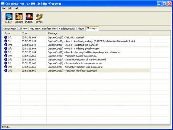Sort by the Type column header
Image resolution: width=173 pixels, height=130 pixels.
coord(11,33)
